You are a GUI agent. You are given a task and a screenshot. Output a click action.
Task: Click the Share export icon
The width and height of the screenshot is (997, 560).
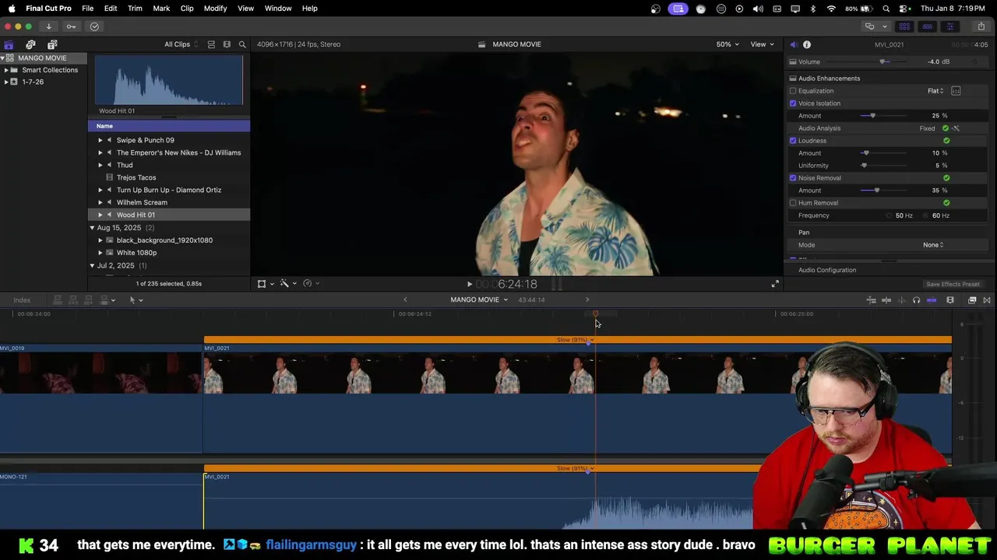[x=981, y=26]
